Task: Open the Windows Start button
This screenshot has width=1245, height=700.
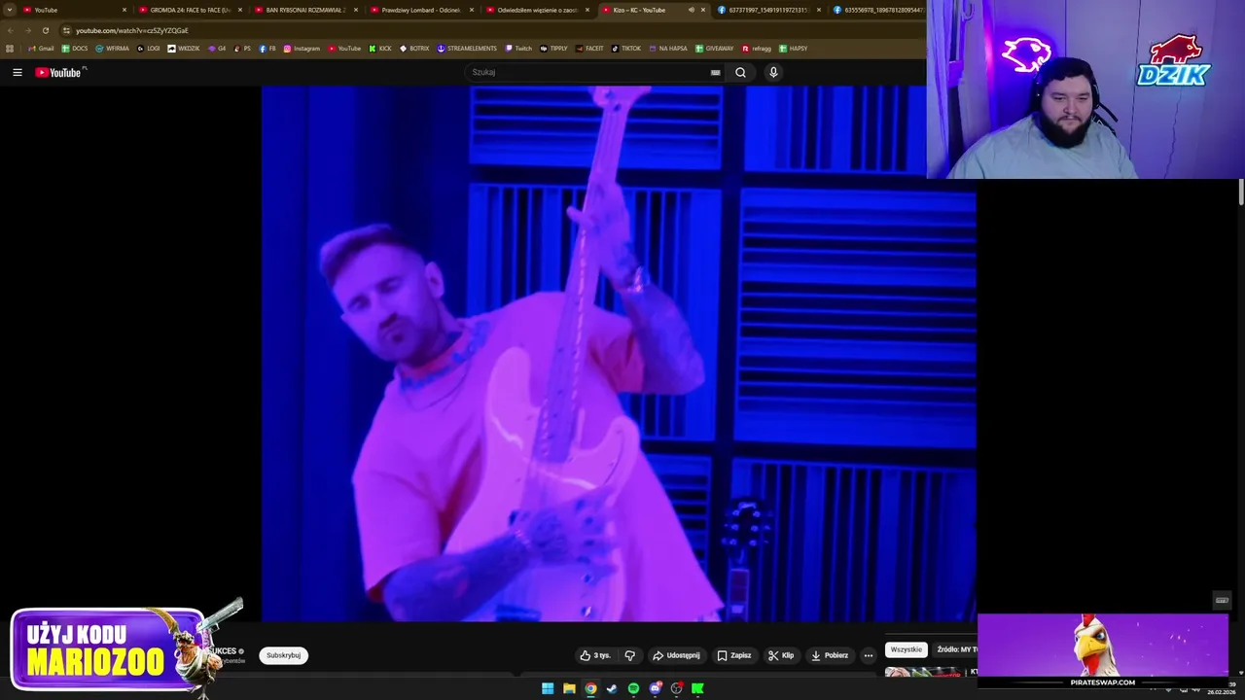Action: pos(548,688)
